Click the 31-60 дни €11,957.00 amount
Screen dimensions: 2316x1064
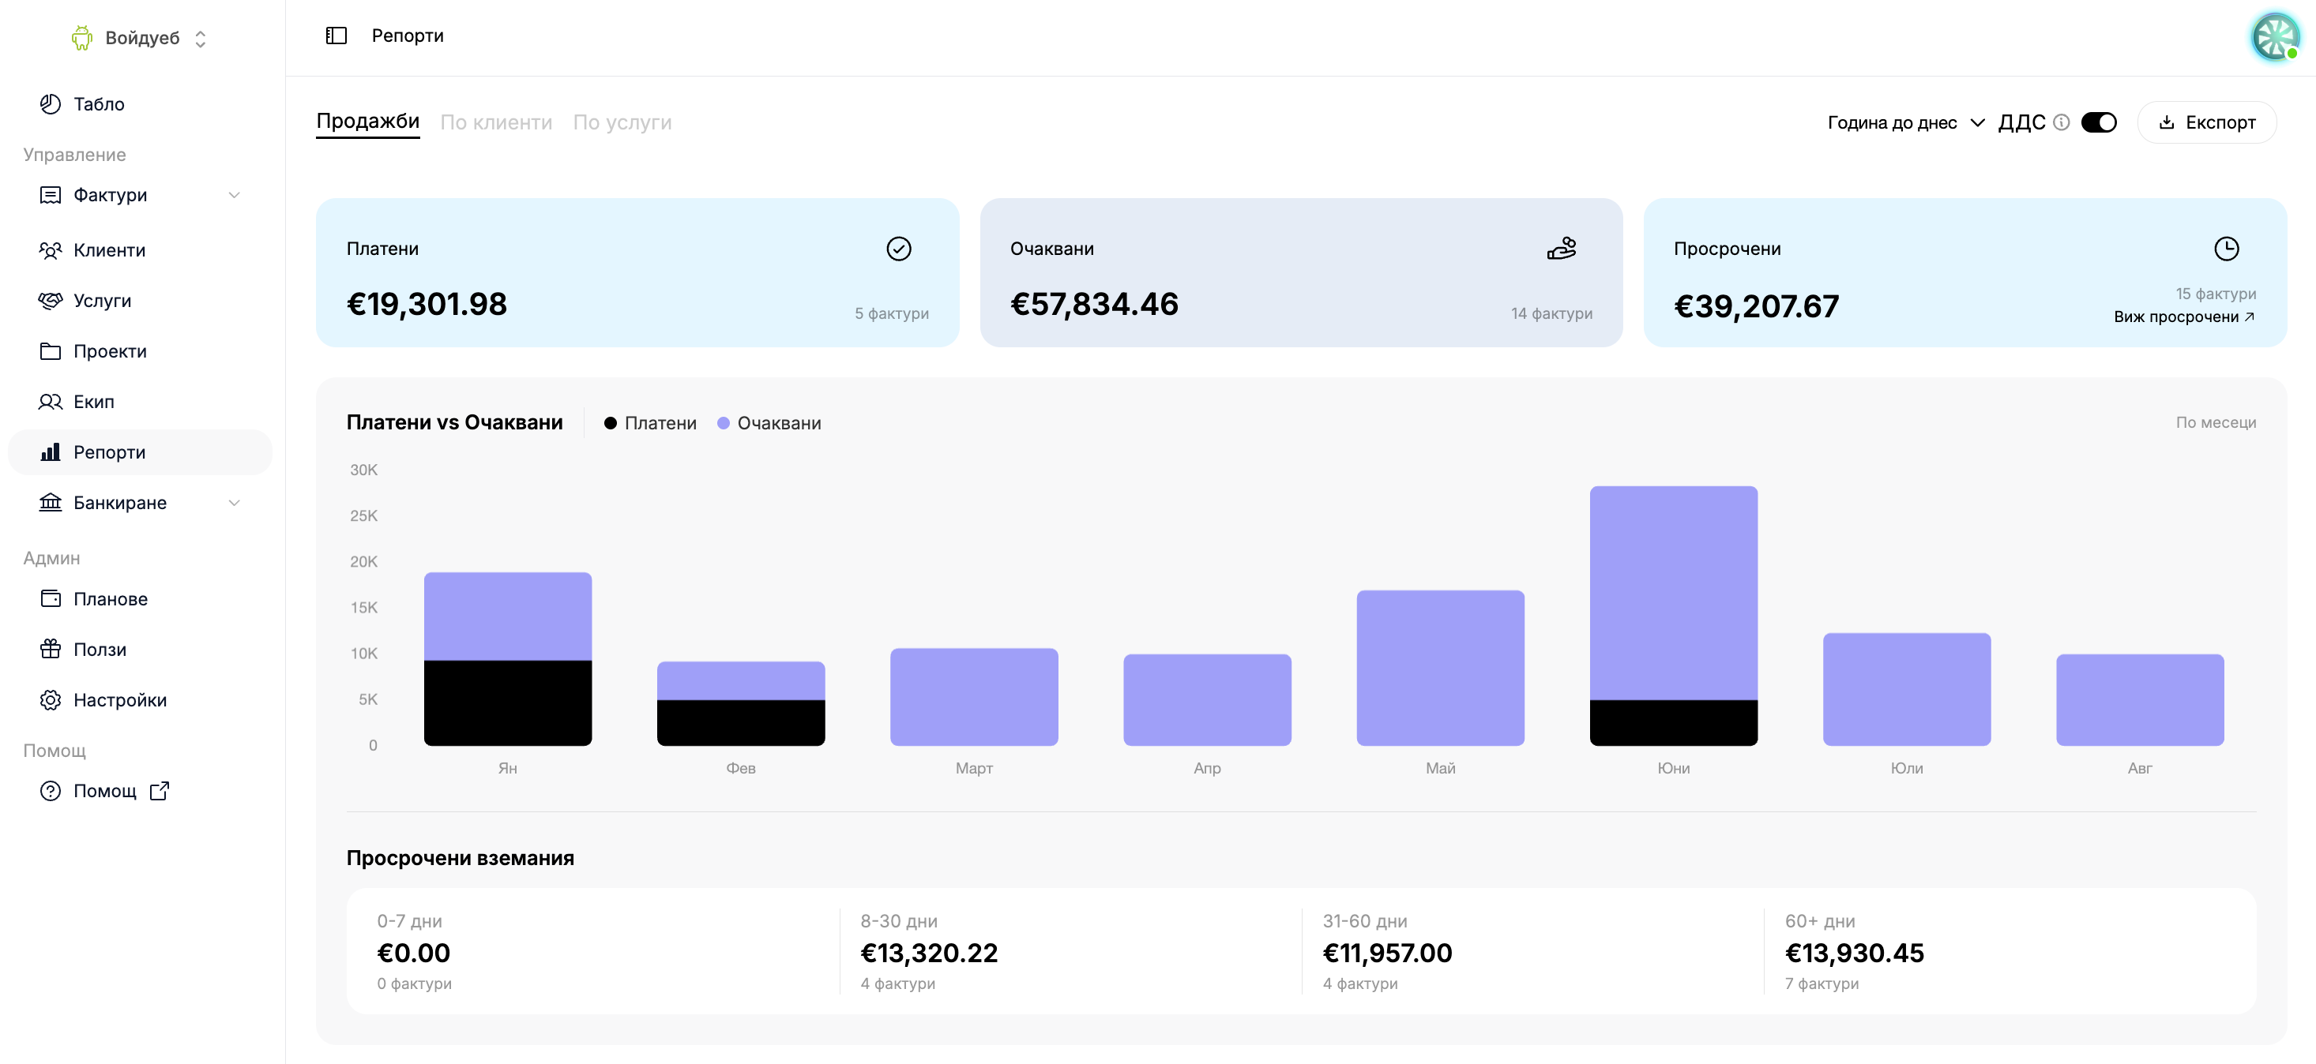click(x=1387, y=953)
